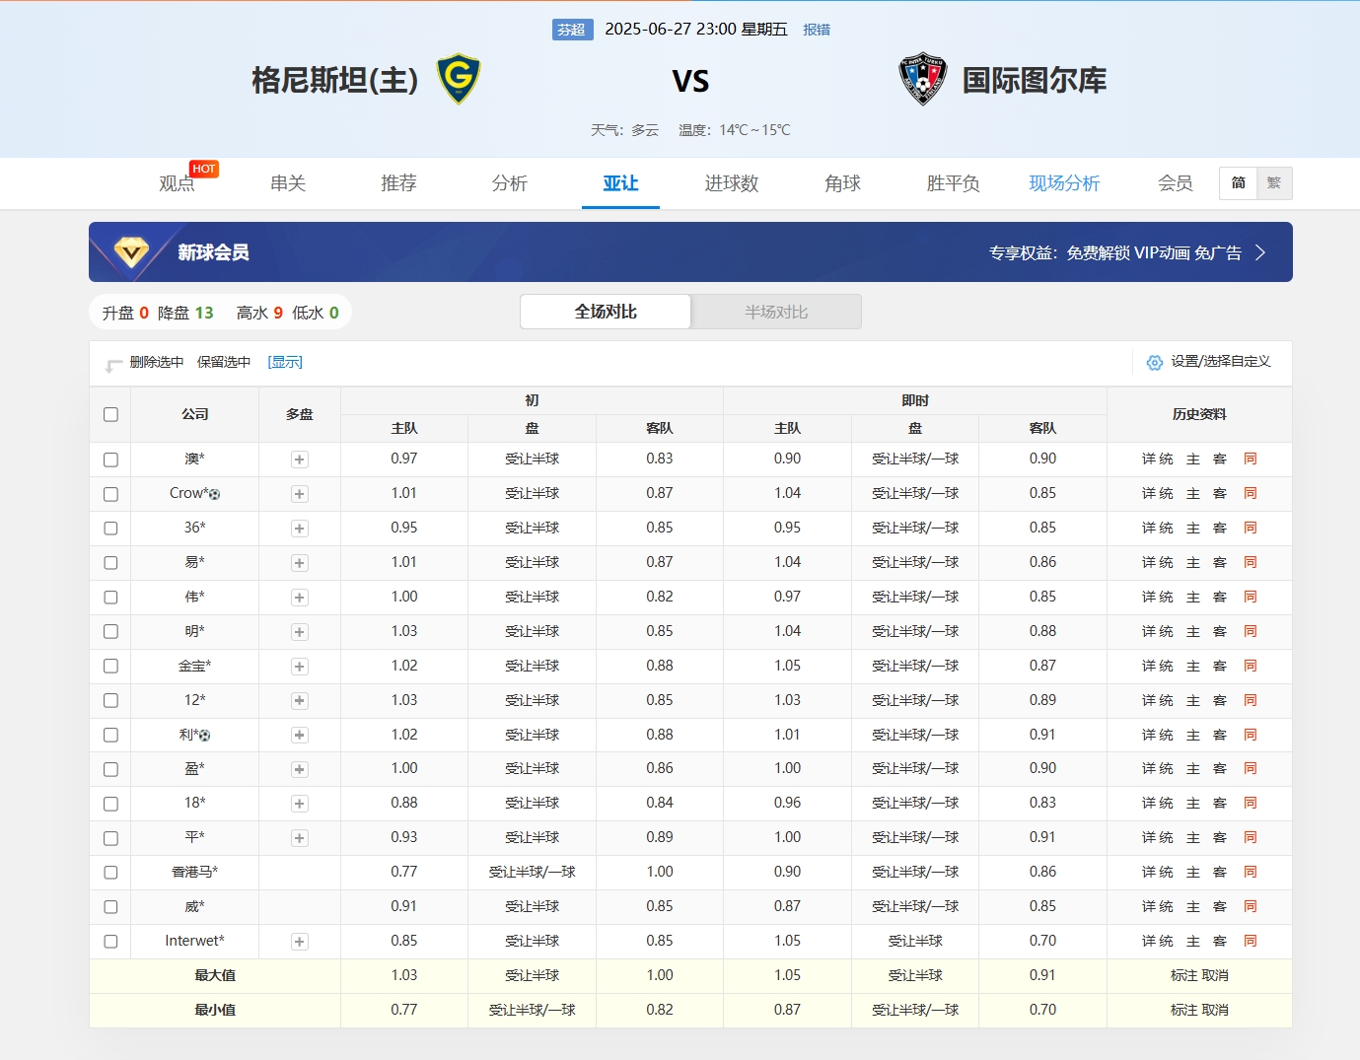The width and height of the screenshot is (1360, 1060).
Task: Click 取消 in the 最小值 row
Action: click(1215, 1010)
